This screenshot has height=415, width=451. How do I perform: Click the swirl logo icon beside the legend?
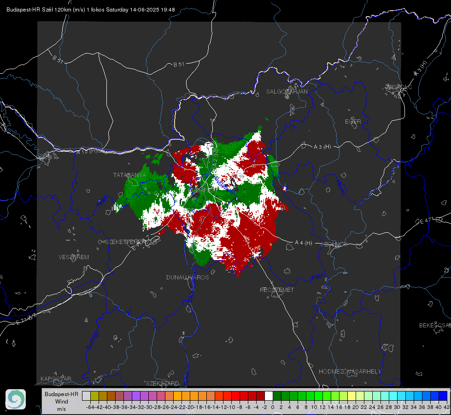click(x=16, y=399)
